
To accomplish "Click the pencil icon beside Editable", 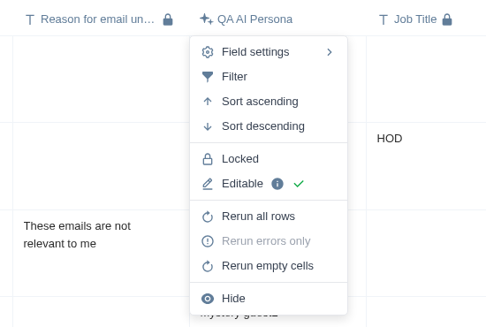I will [x=208, y=184].
